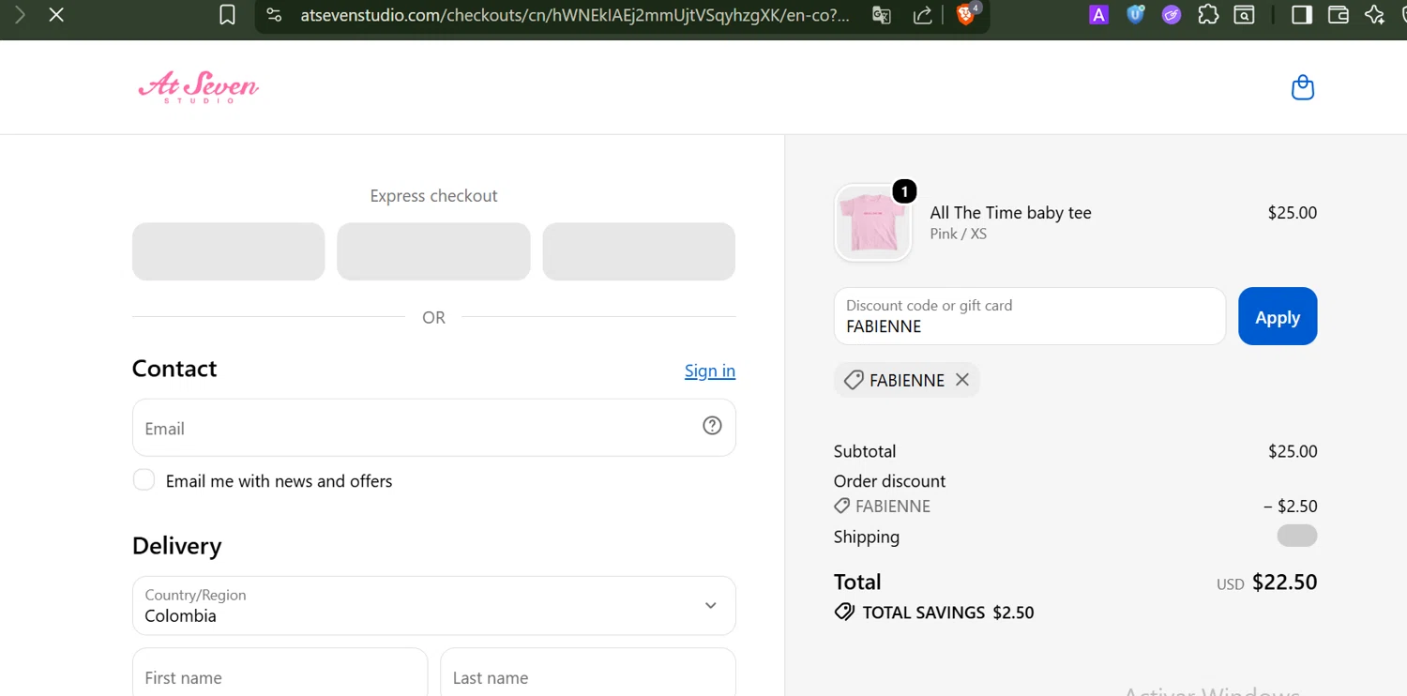
Task: Click the tab search icon in the toolbar
Action: point(1245,15)
